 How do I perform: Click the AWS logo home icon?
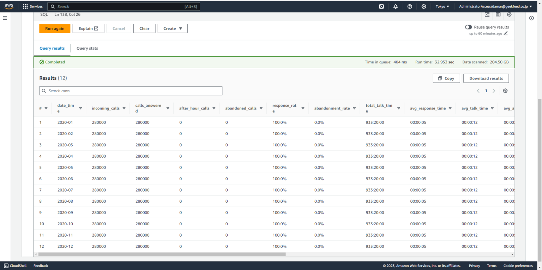[9, 6]
